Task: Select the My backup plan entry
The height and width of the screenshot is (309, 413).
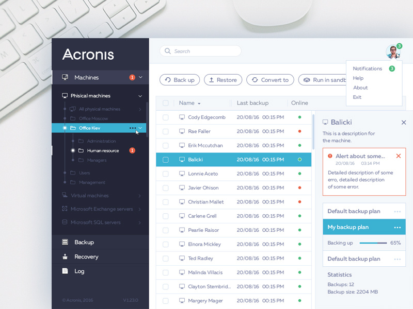Action: [x=364, y=227]
